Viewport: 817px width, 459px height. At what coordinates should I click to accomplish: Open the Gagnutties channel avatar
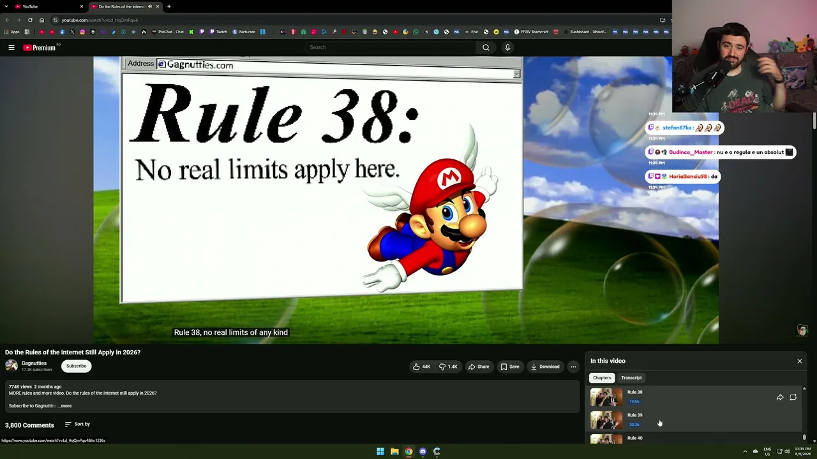(x=11, y=366)
